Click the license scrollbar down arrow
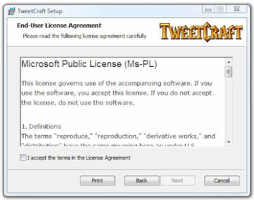Screen dimensions: 254x200 pyautogui.click(x=229, y=142)
